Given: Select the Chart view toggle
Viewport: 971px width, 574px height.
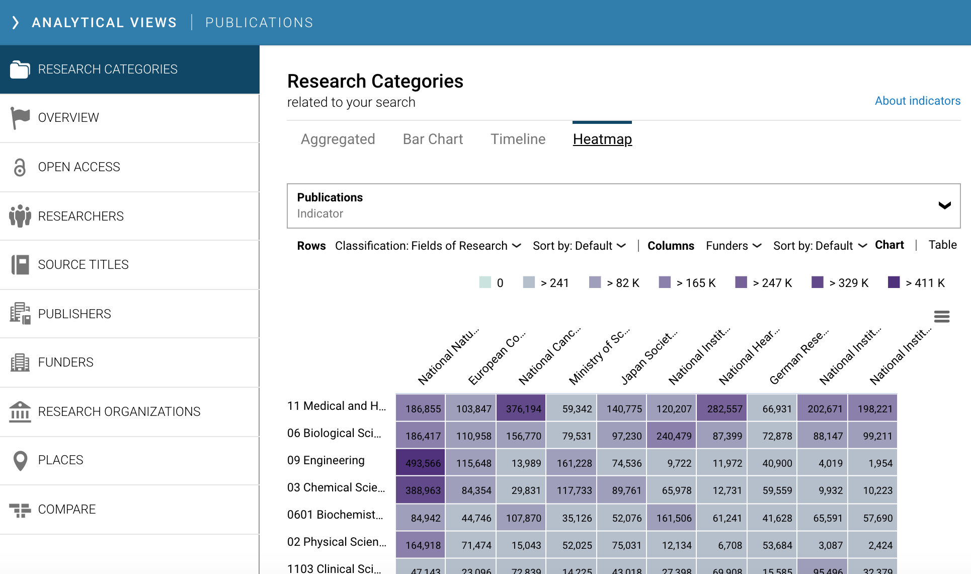Looking at the screenshot, I should pos(889,245).
